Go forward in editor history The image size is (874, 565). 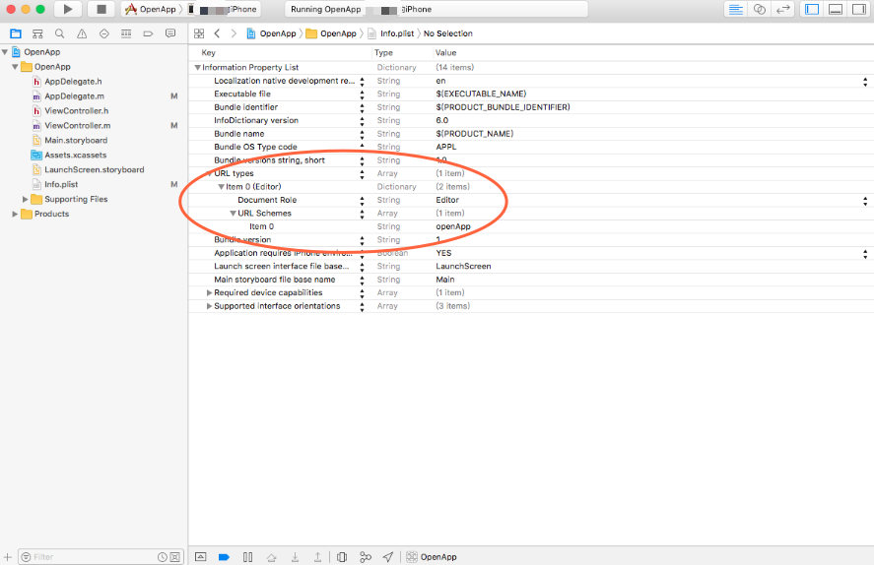pyautogui.click(x=234, y=33)
